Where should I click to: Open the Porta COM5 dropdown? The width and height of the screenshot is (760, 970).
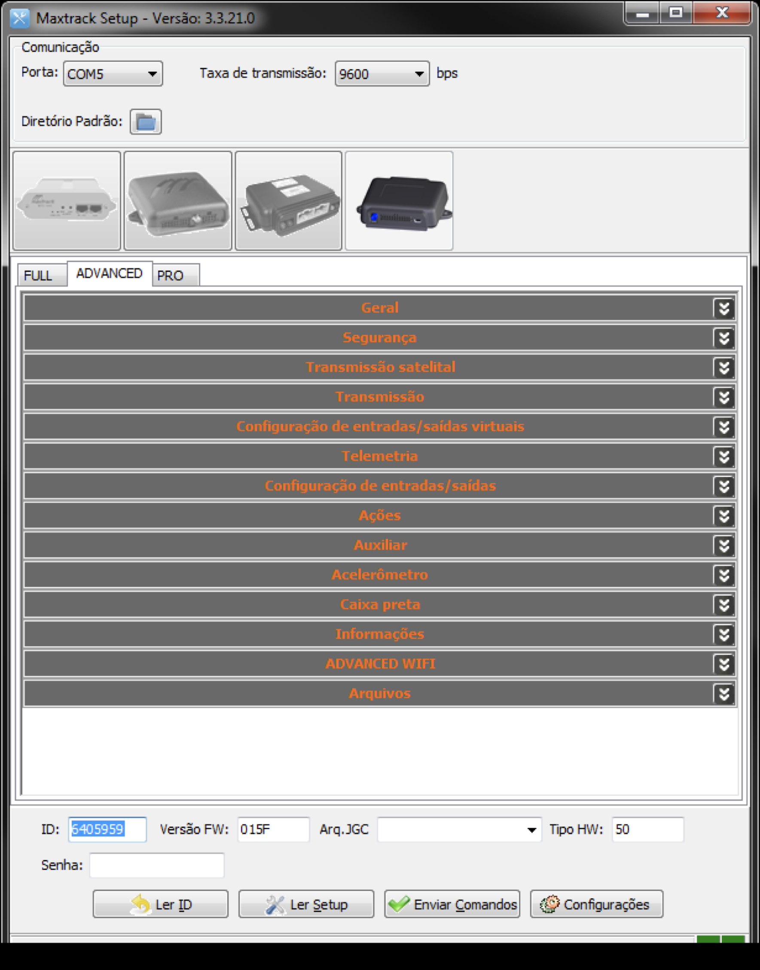pyautogui.click(x=113, y=74)
